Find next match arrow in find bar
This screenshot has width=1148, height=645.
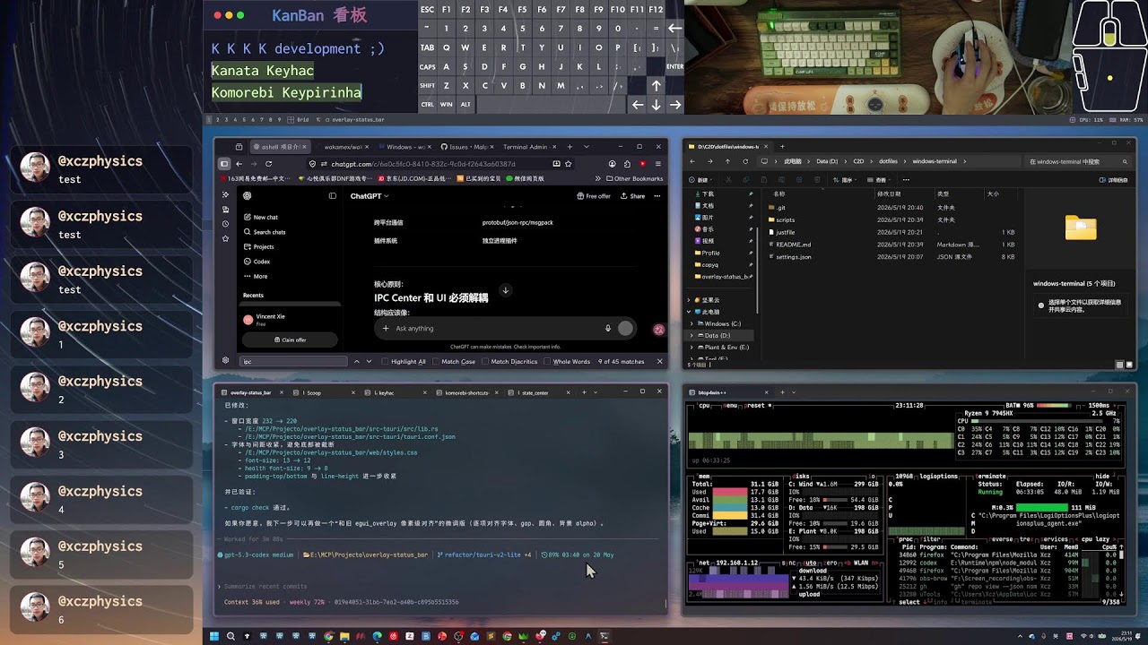370,361
